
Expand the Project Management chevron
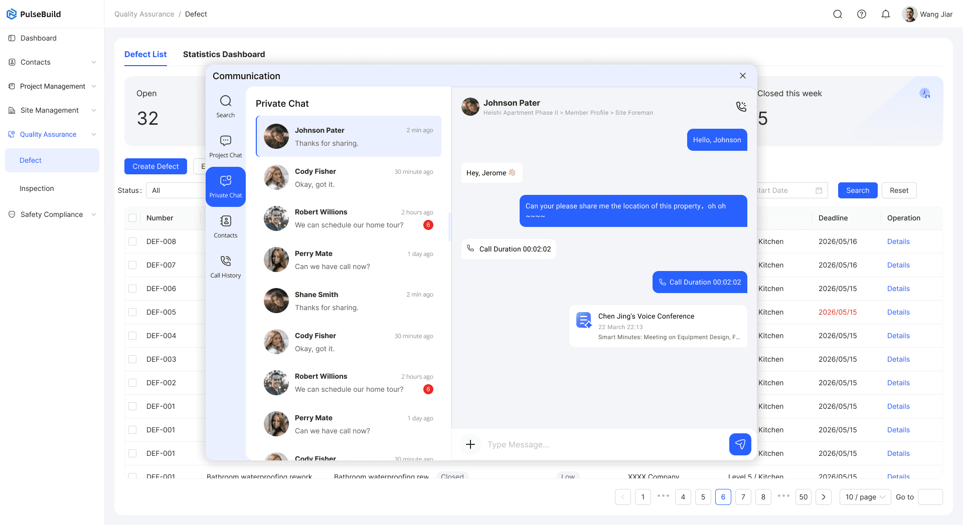pyautogui.click(x=94, y=86)
